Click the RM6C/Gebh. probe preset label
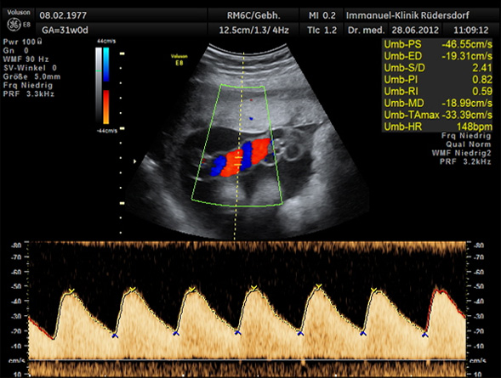This screenshot has width=501, height=378. 253,15
